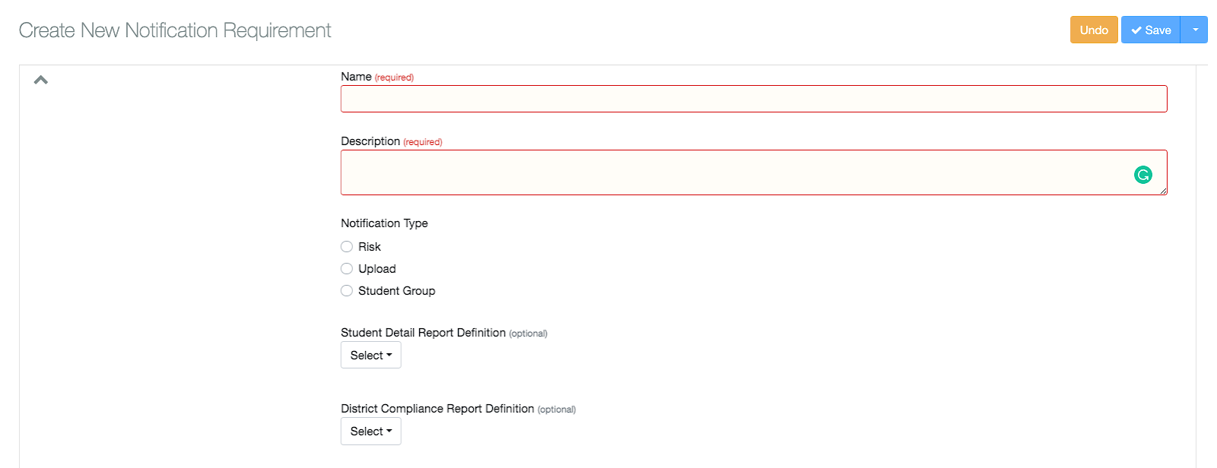Viewport: 1217px width, 468px height.
Task: Click the Name field label
Action: click(x=356, y=77)
